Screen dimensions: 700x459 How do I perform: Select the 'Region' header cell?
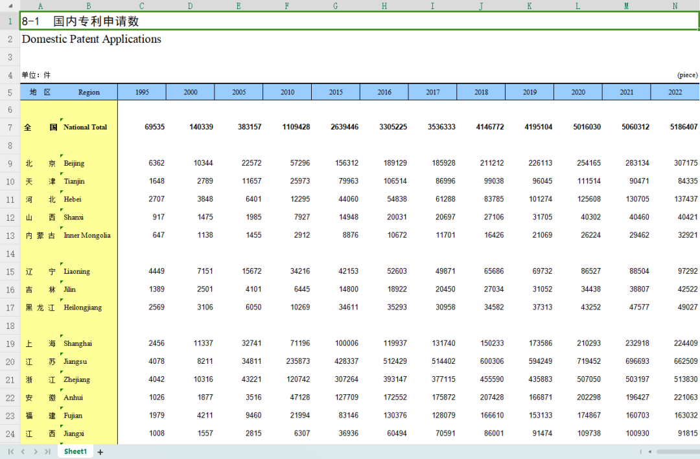coord(89,93)
